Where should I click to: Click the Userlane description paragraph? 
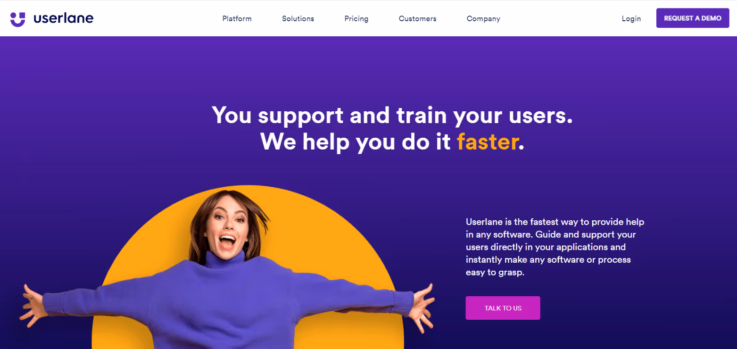555,247
